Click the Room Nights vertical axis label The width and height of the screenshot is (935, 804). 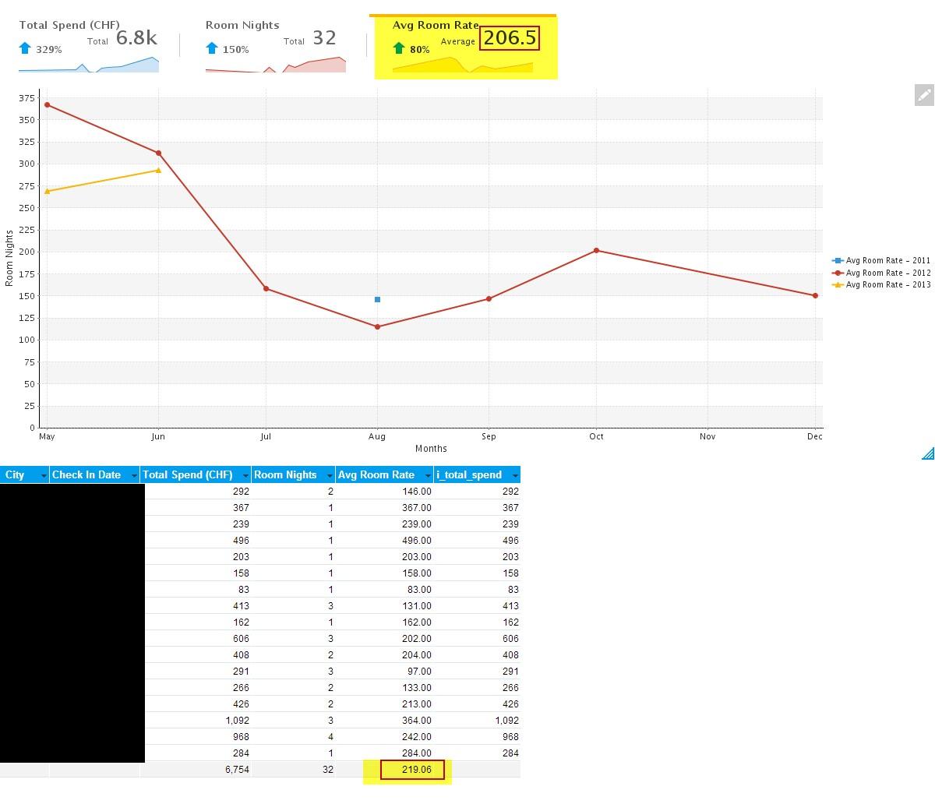tap(9, 258)
